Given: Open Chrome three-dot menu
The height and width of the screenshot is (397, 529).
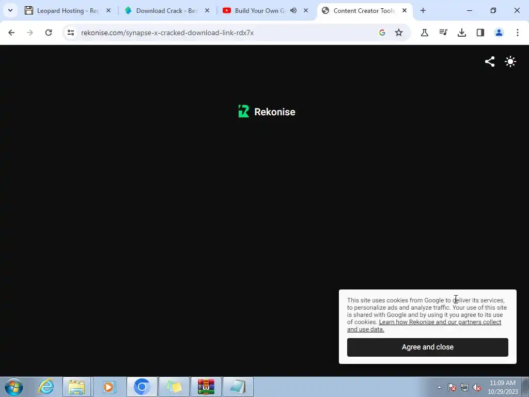Looking at the screenshot, I should tap(517, 33).
